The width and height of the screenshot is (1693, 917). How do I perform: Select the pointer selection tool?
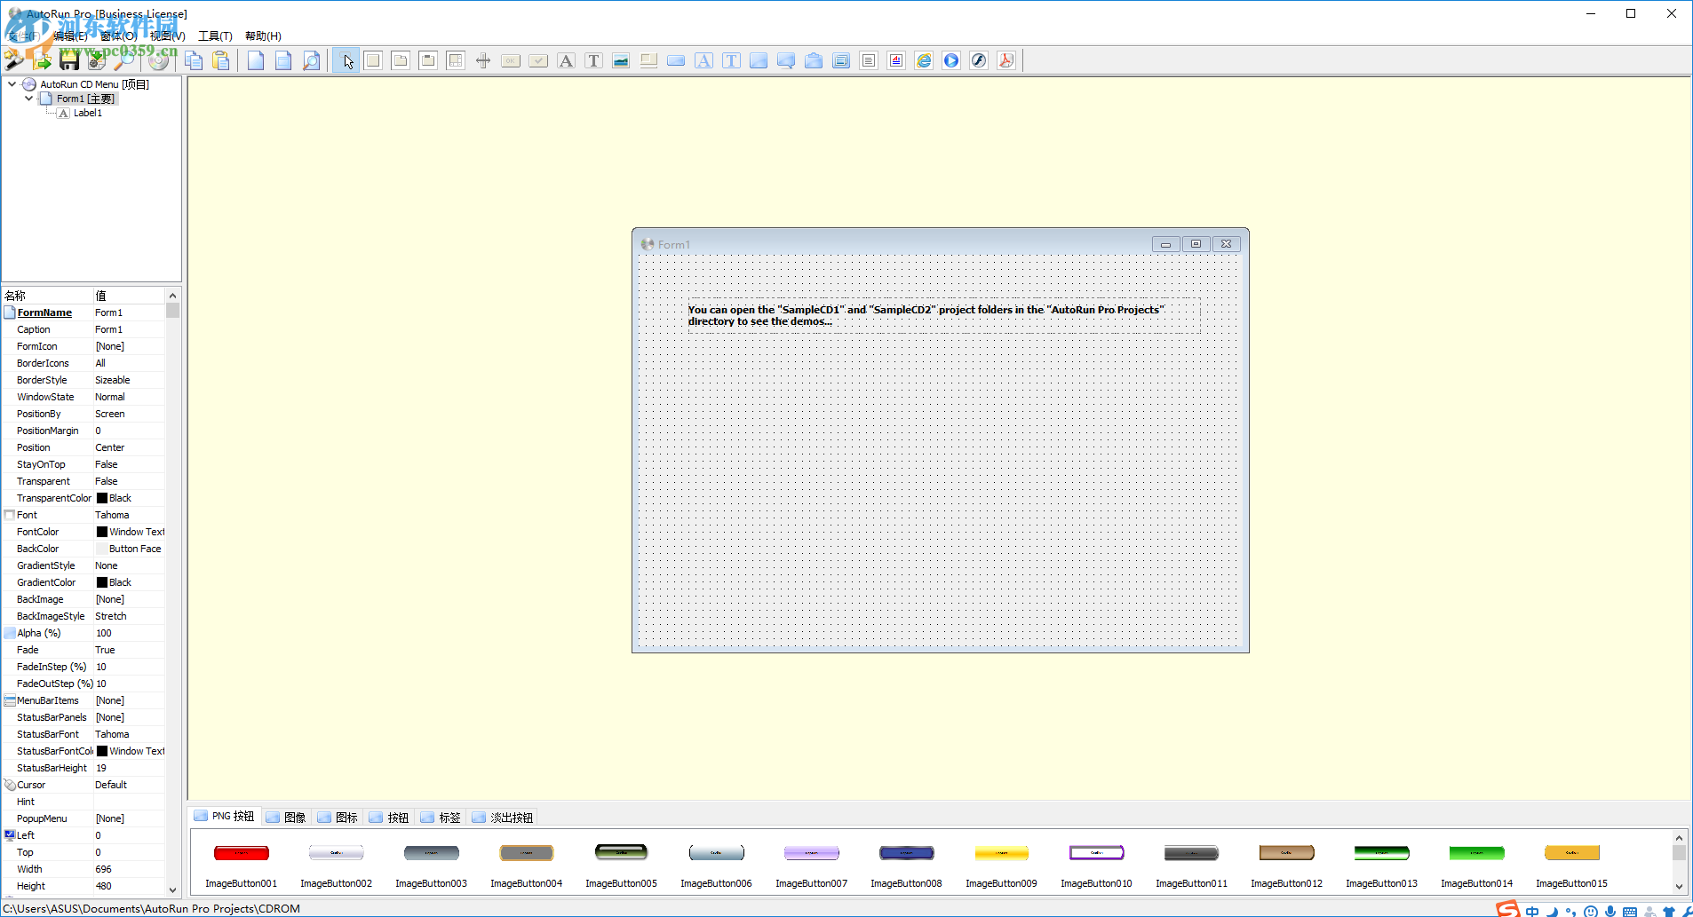[346, 60]
